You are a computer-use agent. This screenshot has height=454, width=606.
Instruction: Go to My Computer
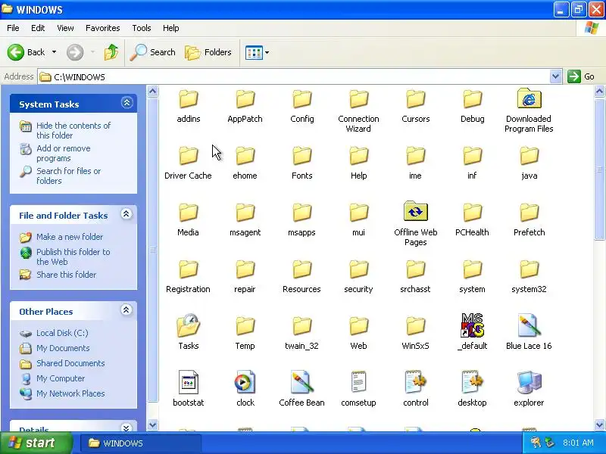(61, 378)
